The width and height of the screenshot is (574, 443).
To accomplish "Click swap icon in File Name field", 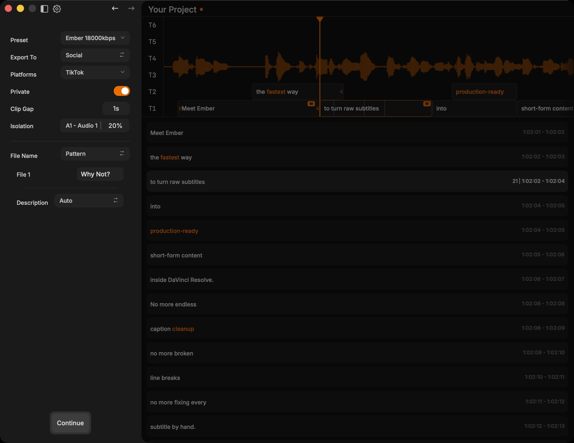I will (x=122, y=153).
